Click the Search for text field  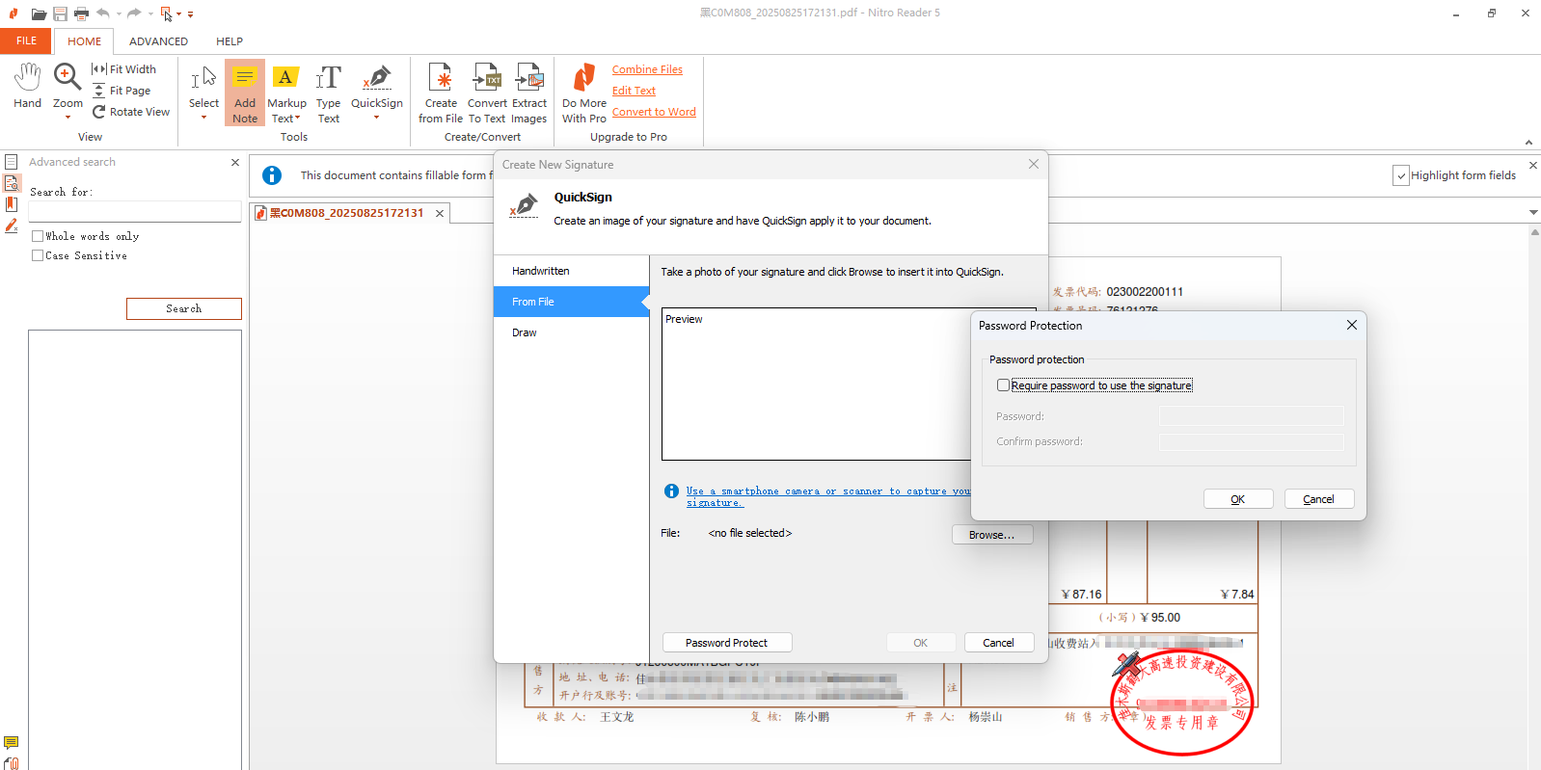tap(135, 211)
